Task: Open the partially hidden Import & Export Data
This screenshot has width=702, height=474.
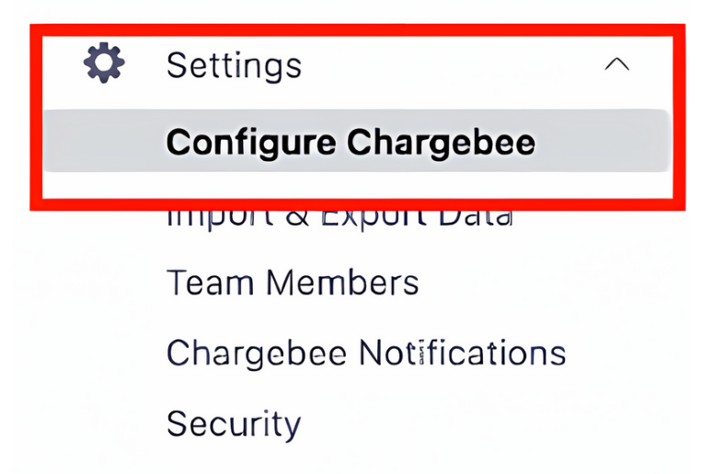Action: [339, 219]
